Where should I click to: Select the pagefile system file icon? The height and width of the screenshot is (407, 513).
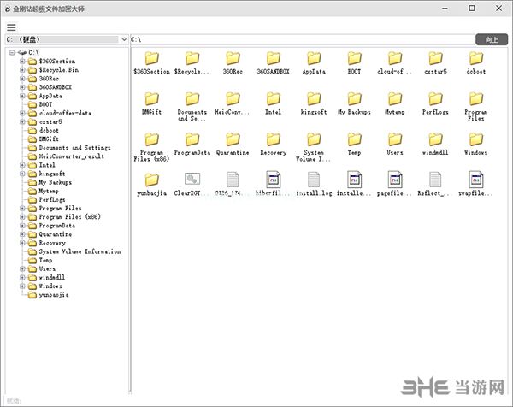click(394, 180)
